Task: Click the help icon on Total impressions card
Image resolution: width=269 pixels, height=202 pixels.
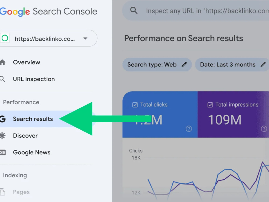Action: 264,129
